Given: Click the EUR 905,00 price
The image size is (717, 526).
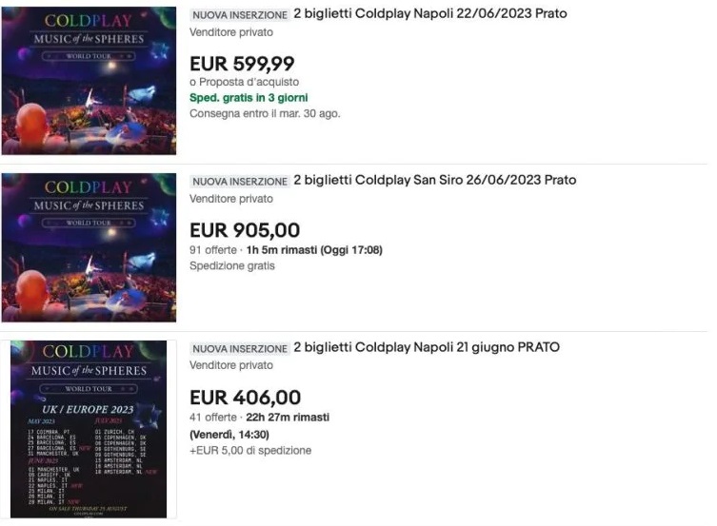Looking at the screenshot, I should click(245, 230).
